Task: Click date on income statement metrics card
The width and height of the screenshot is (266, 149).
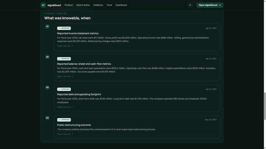Action: 211,28
